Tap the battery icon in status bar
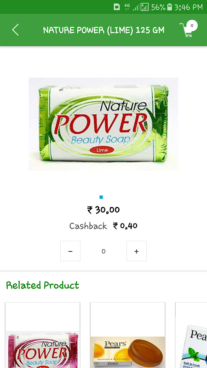This screenshot has width=207, height=368. (x=170, y=7)
